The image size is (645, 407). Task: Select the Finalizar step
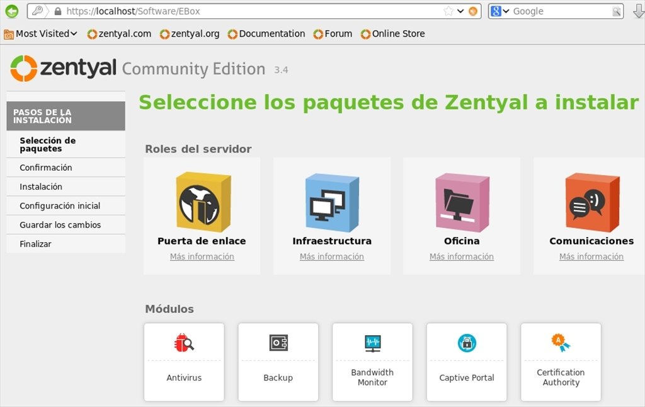(x=66, y=244)
